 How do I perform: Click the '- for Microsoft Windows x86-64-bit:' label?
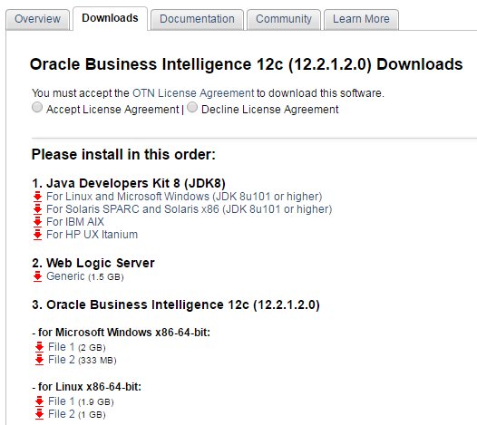122,333
